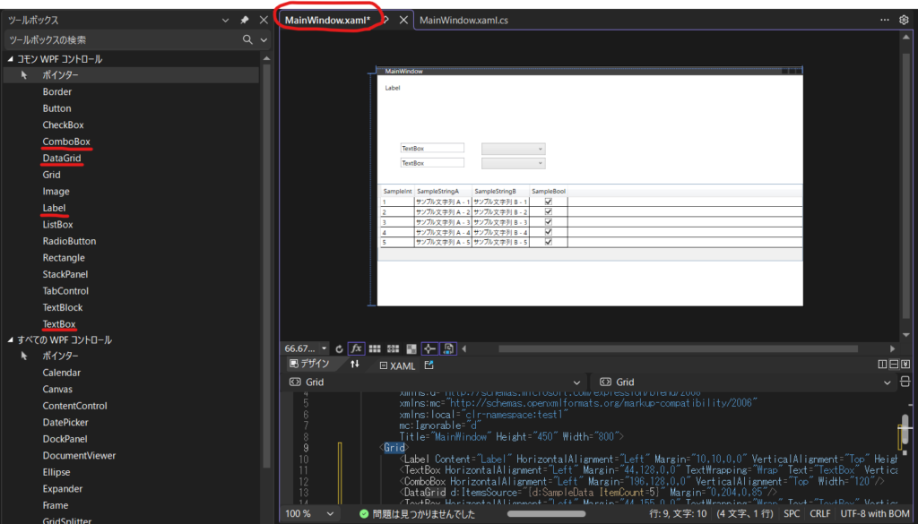The width and height of the screenshot is (918, 524).
Task: Uncheck the SampleBool checkbox in row 3
Action: point(549,222)
